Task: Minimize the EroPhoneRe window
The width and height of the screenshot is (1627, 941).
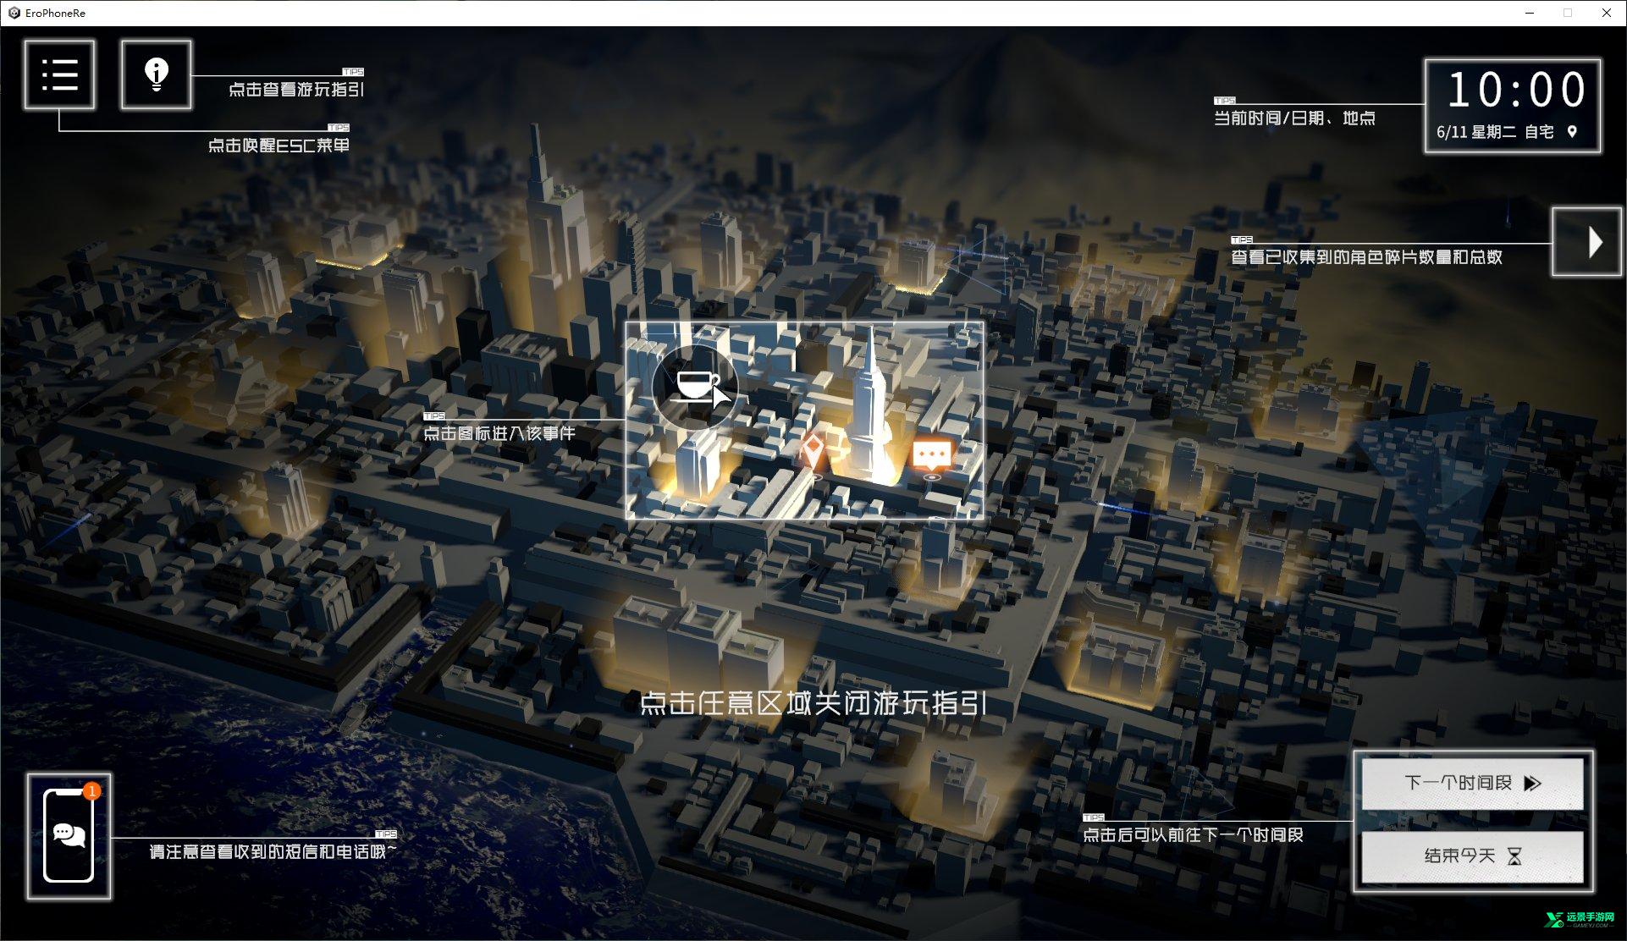Action: tap(1530, 13)
